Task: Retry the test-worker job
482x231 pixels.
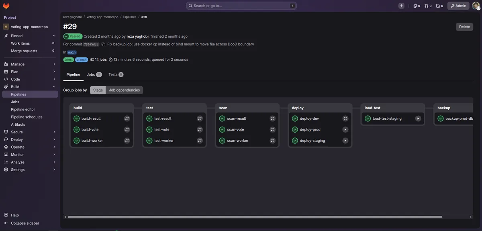Action: (x=200, y=141)
